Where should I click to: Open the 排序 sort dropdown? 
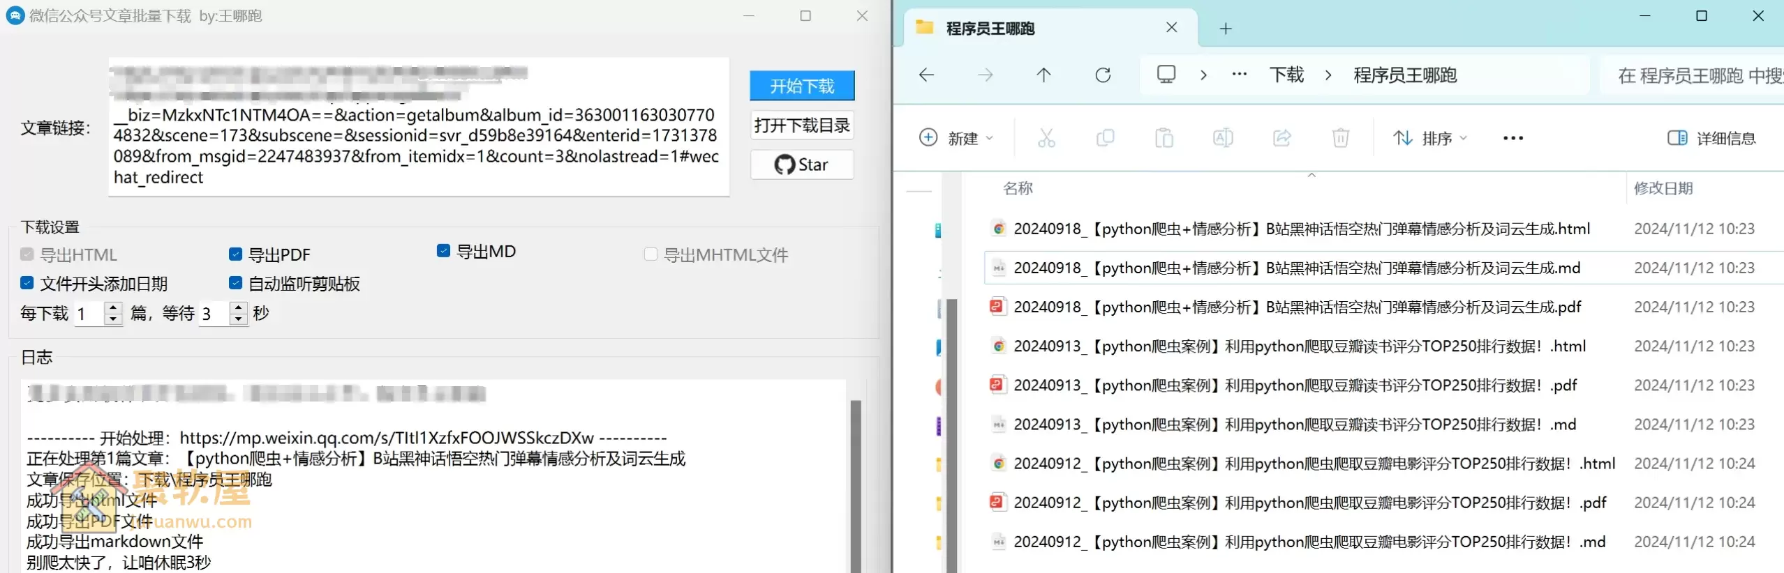(1430, 138)
